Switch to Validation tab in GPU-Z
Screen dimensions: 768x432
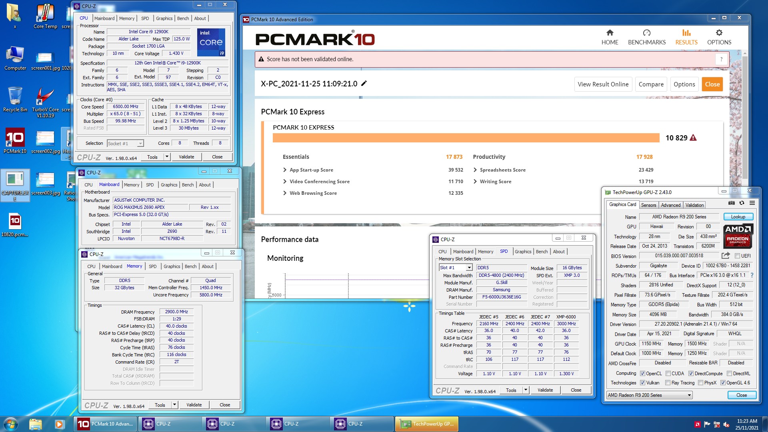pos(694,205)
